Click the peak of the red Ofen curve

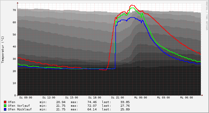click(x=132, y=5)
